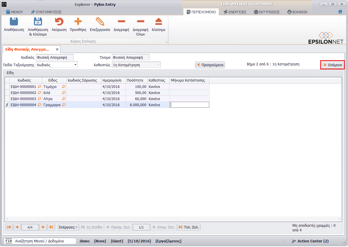
Task: Open lookup for ΕΙΔΗ-00000004 code
Action: (40, 105)
